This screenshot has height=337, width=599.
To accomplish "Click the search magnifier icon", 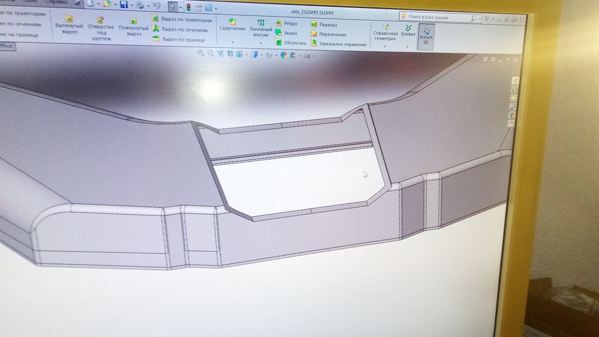I will tap(474, 18).
